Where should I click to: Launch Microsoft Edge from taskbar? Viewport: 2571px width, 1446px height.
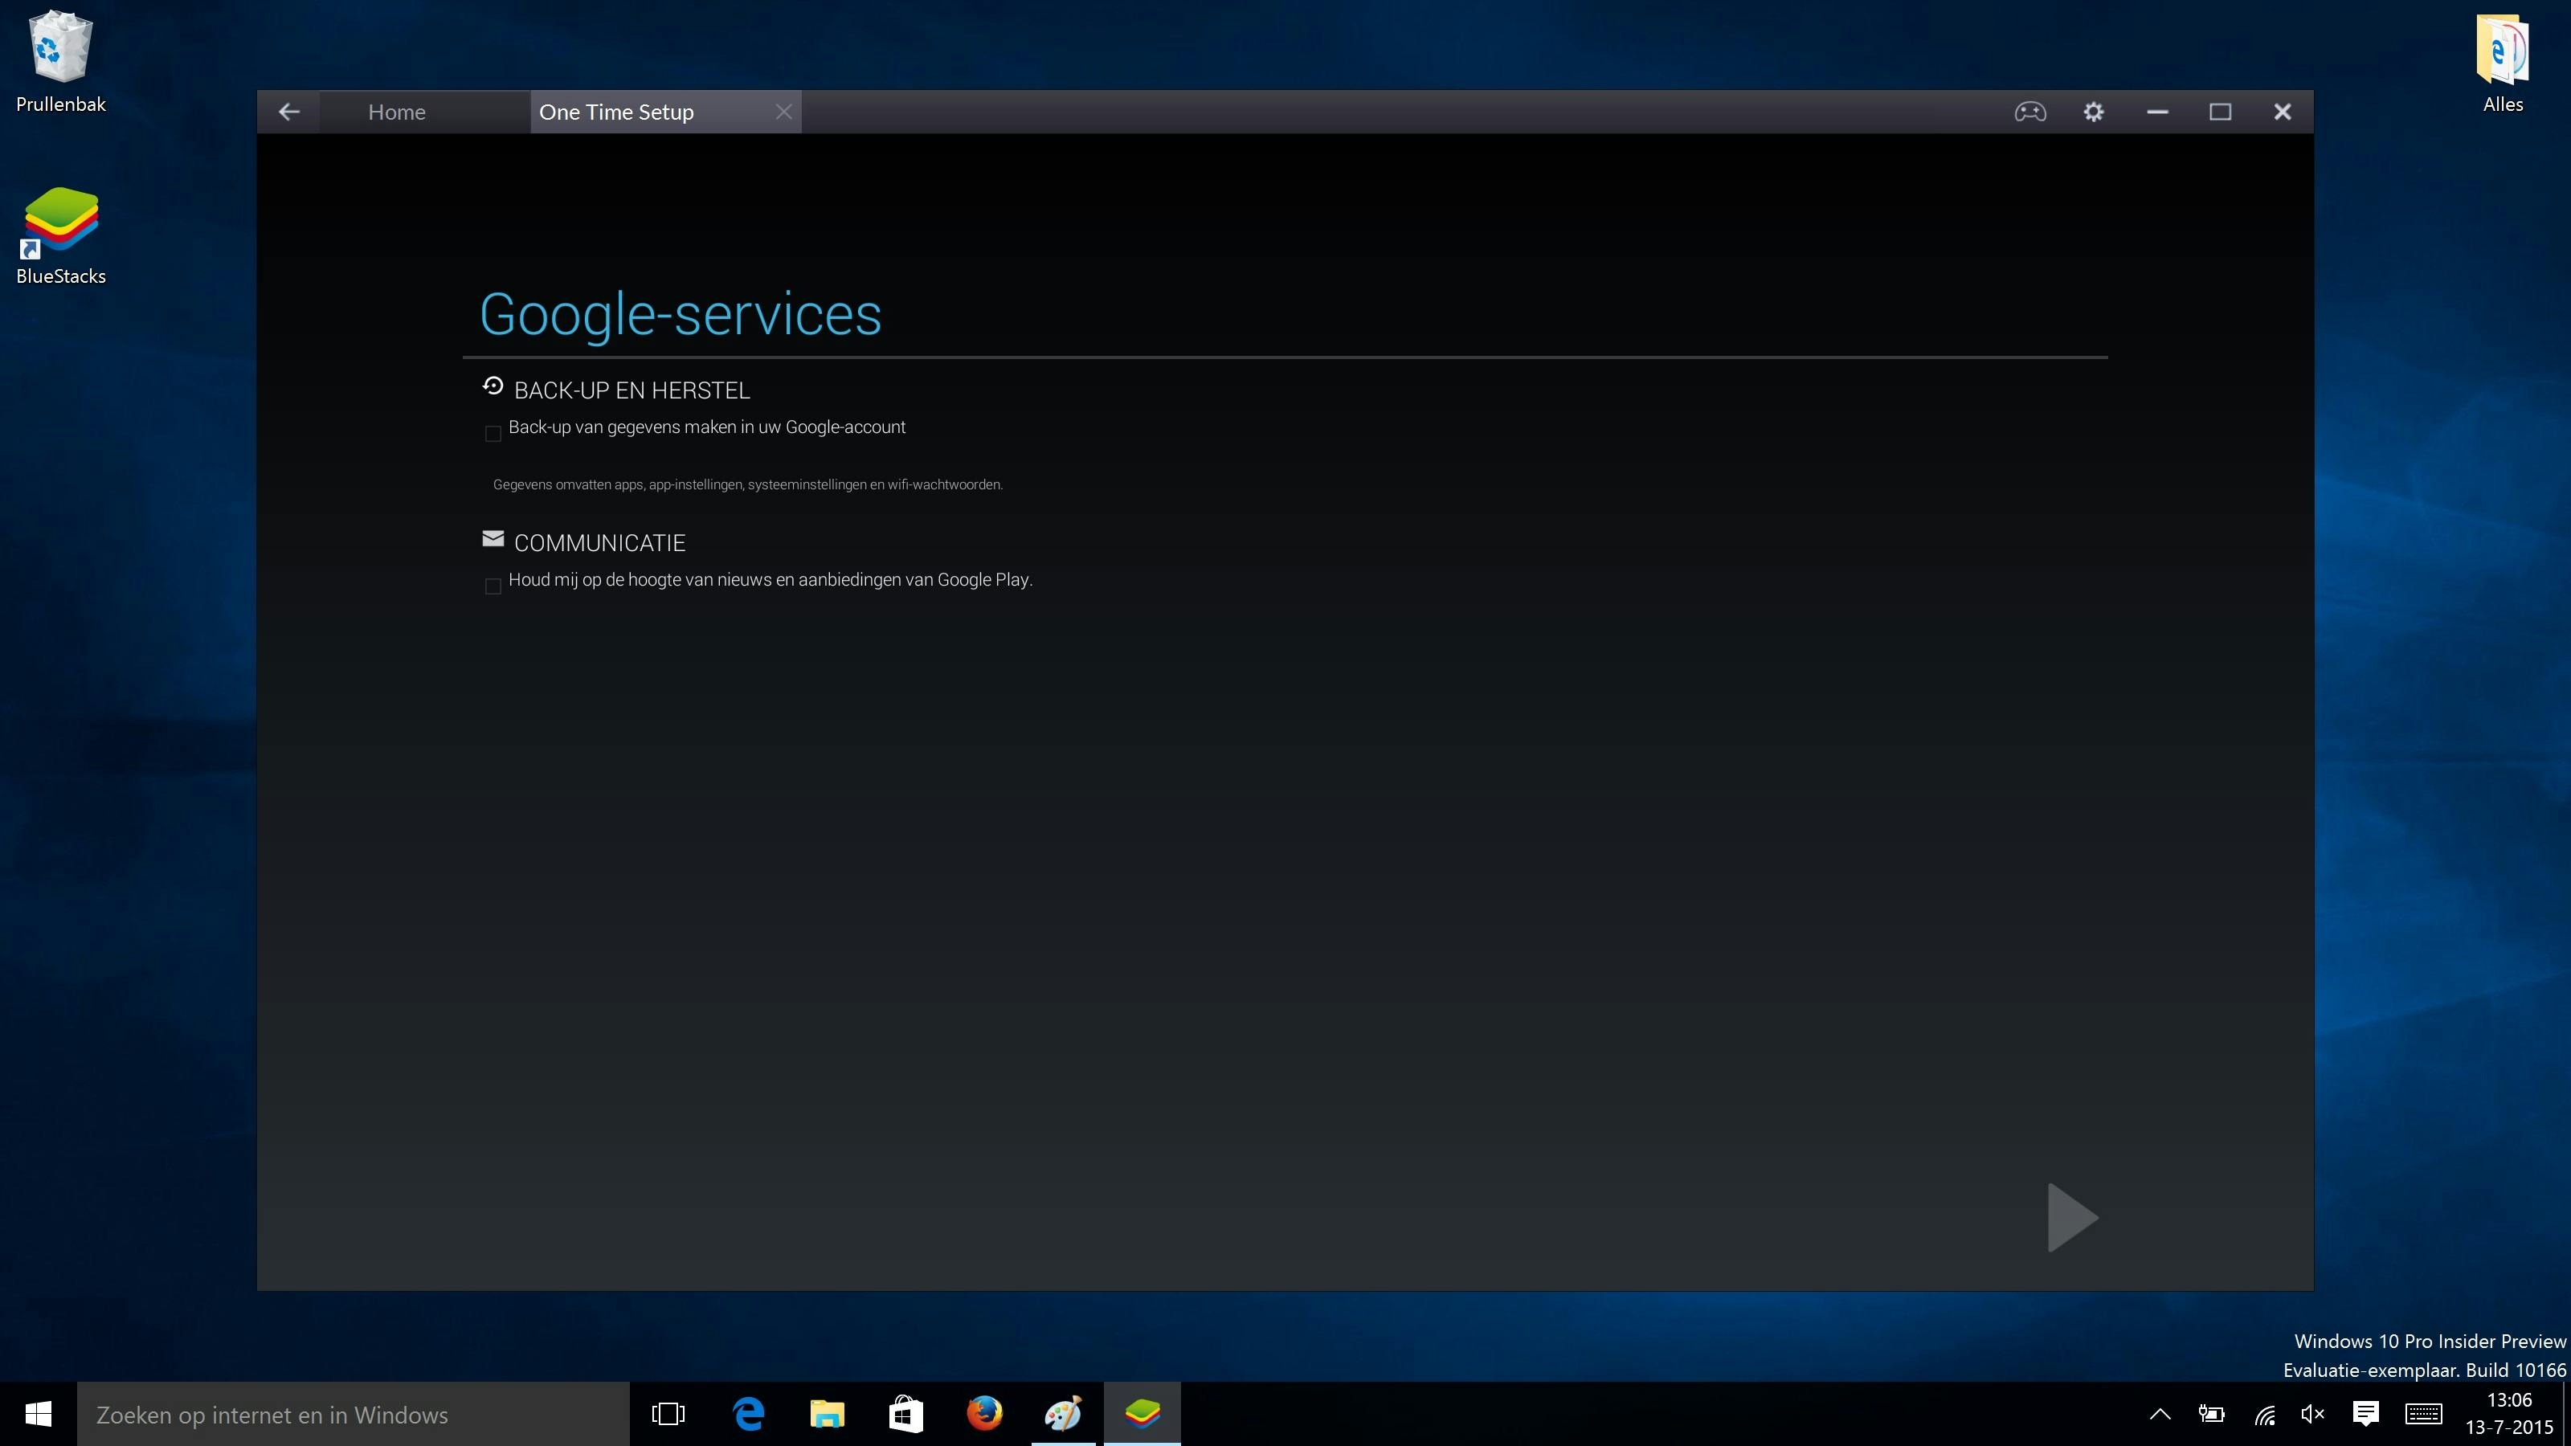point(749,1414)
